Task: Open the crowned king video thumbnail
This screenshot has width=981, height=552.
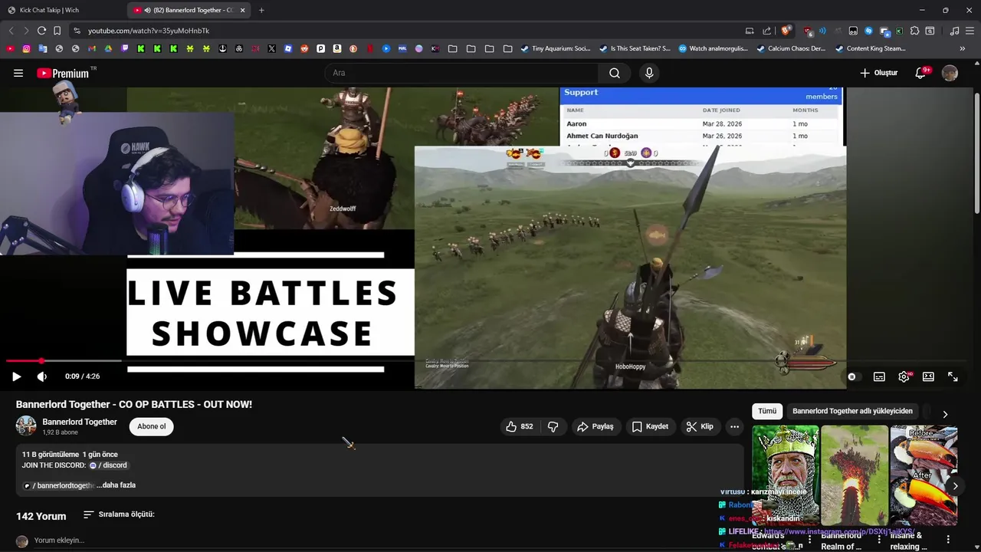Action: 786,475
